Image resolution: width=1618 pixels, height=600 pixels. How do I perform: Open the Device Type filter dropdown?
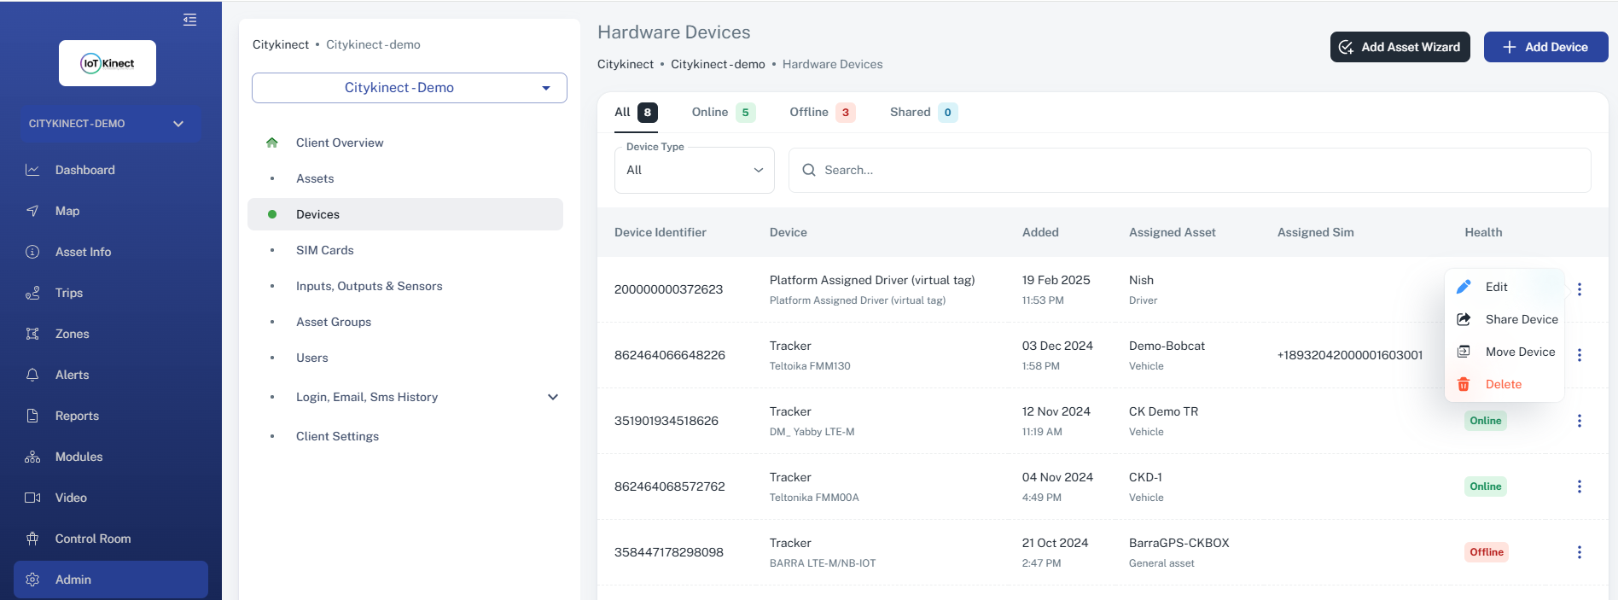pos(694,170)
